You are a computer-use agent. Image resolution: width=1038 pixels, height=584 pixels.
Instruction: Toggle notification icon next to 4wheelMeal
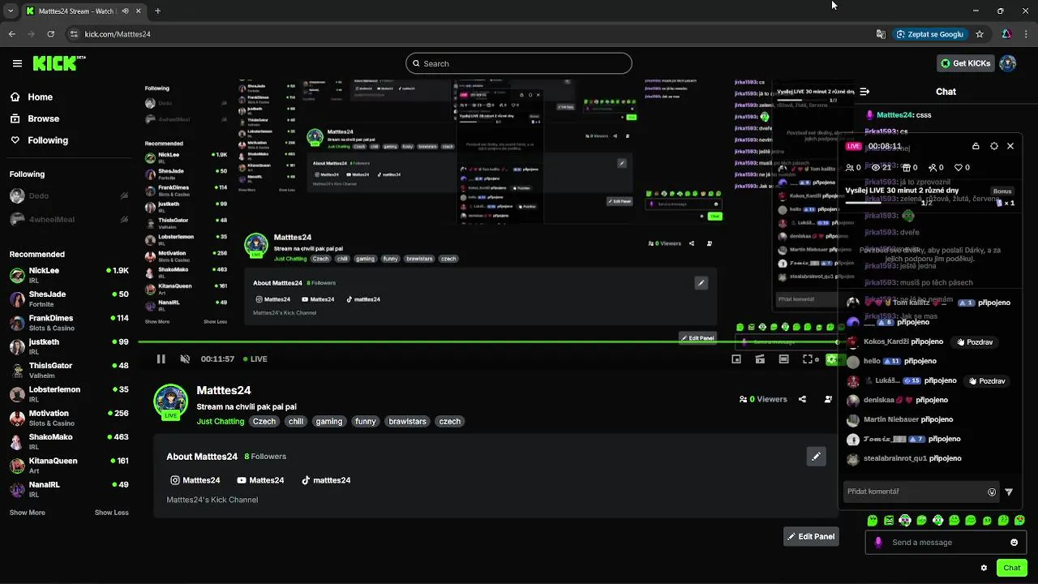click(124, 219)
